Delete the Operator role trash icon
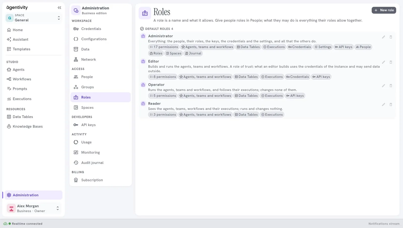 tap(391, 86)
